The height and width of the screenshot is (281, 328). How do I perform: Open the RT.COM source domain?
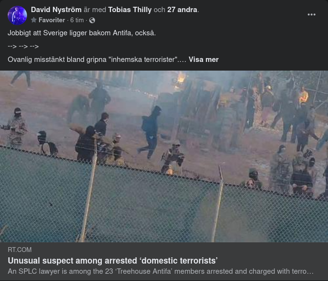pos(20,250)
